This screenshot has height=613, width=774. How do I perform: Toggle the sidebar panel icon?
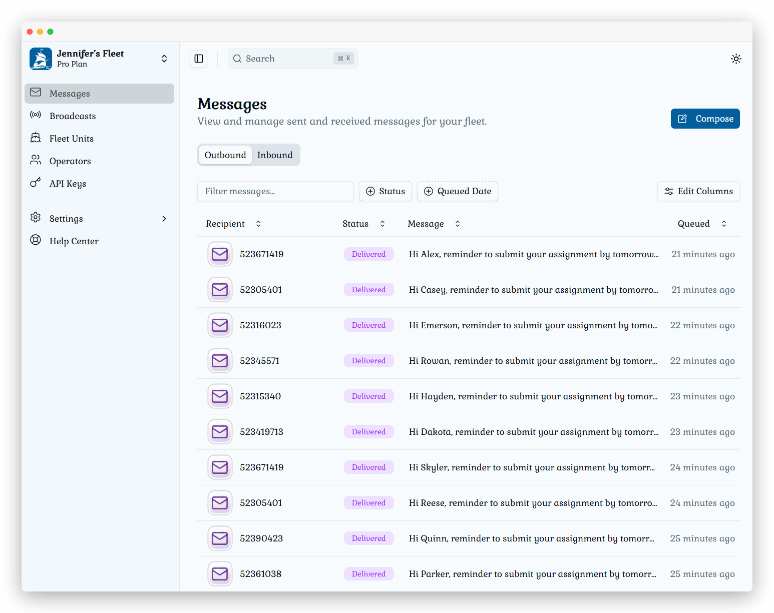199,59
